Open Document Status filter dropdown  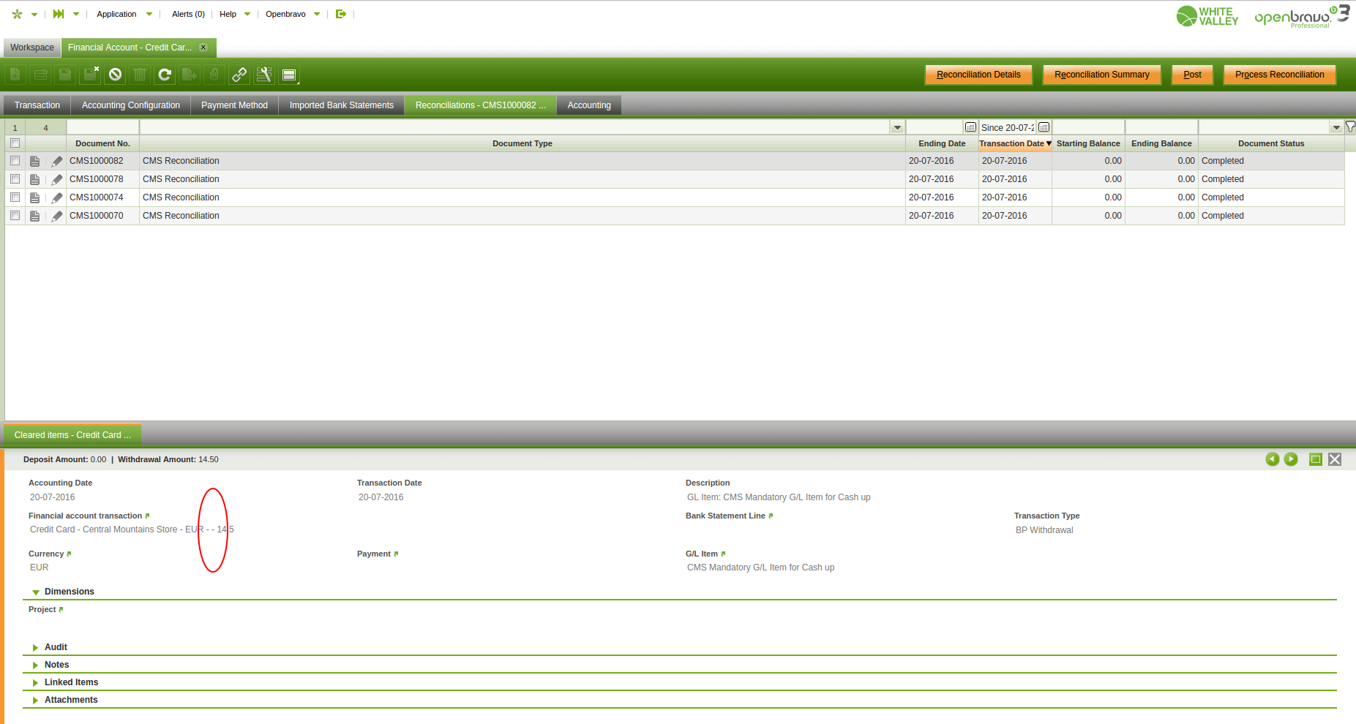1336,127
